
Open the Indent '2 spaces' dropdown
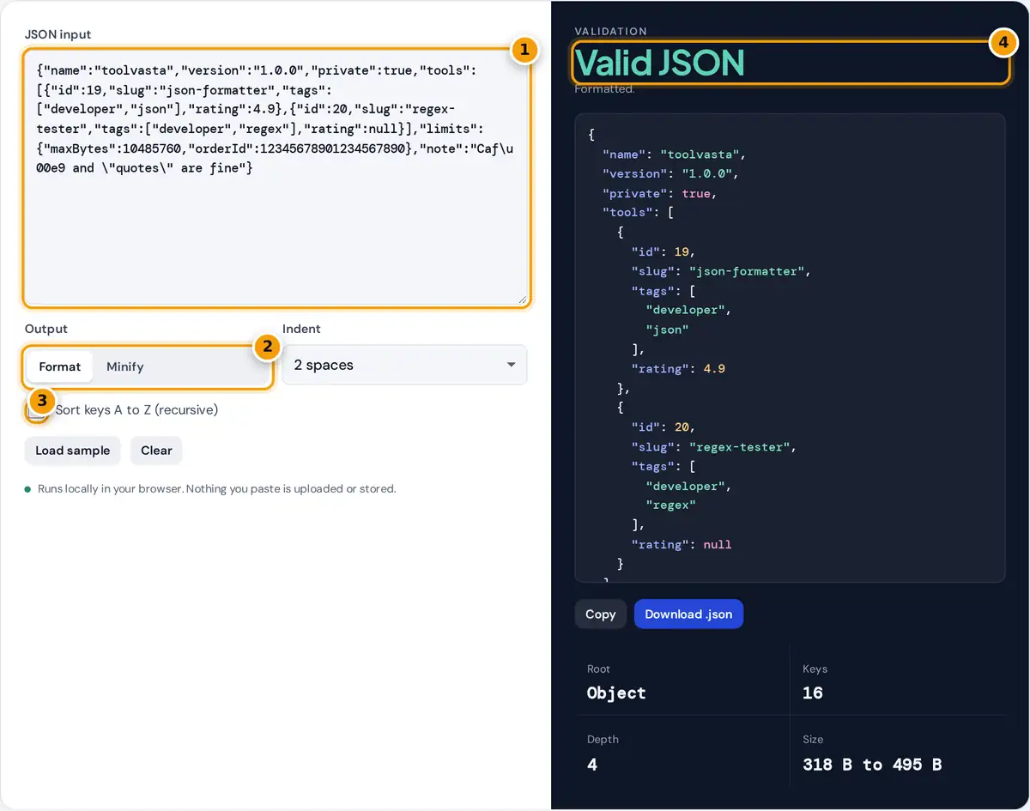point(404,365)
